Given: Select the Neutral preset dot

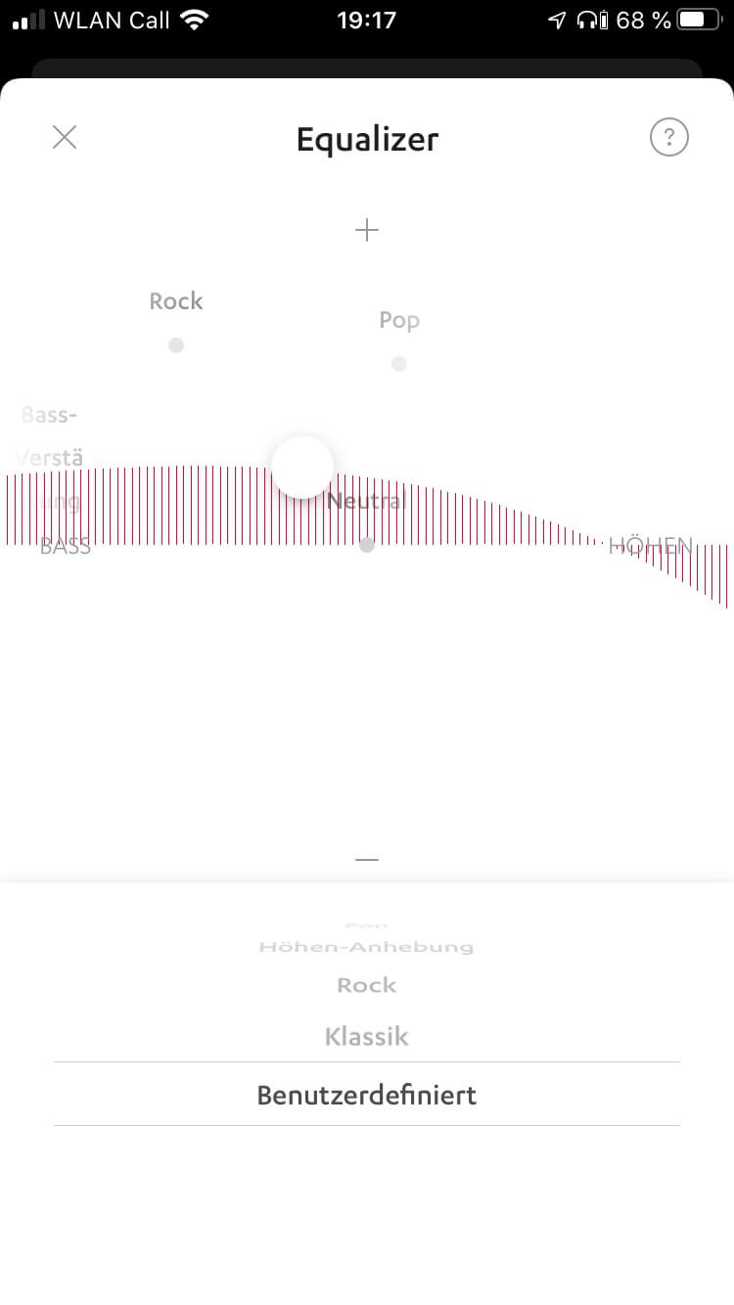Looking at the screenshot, I should (367, 545).
